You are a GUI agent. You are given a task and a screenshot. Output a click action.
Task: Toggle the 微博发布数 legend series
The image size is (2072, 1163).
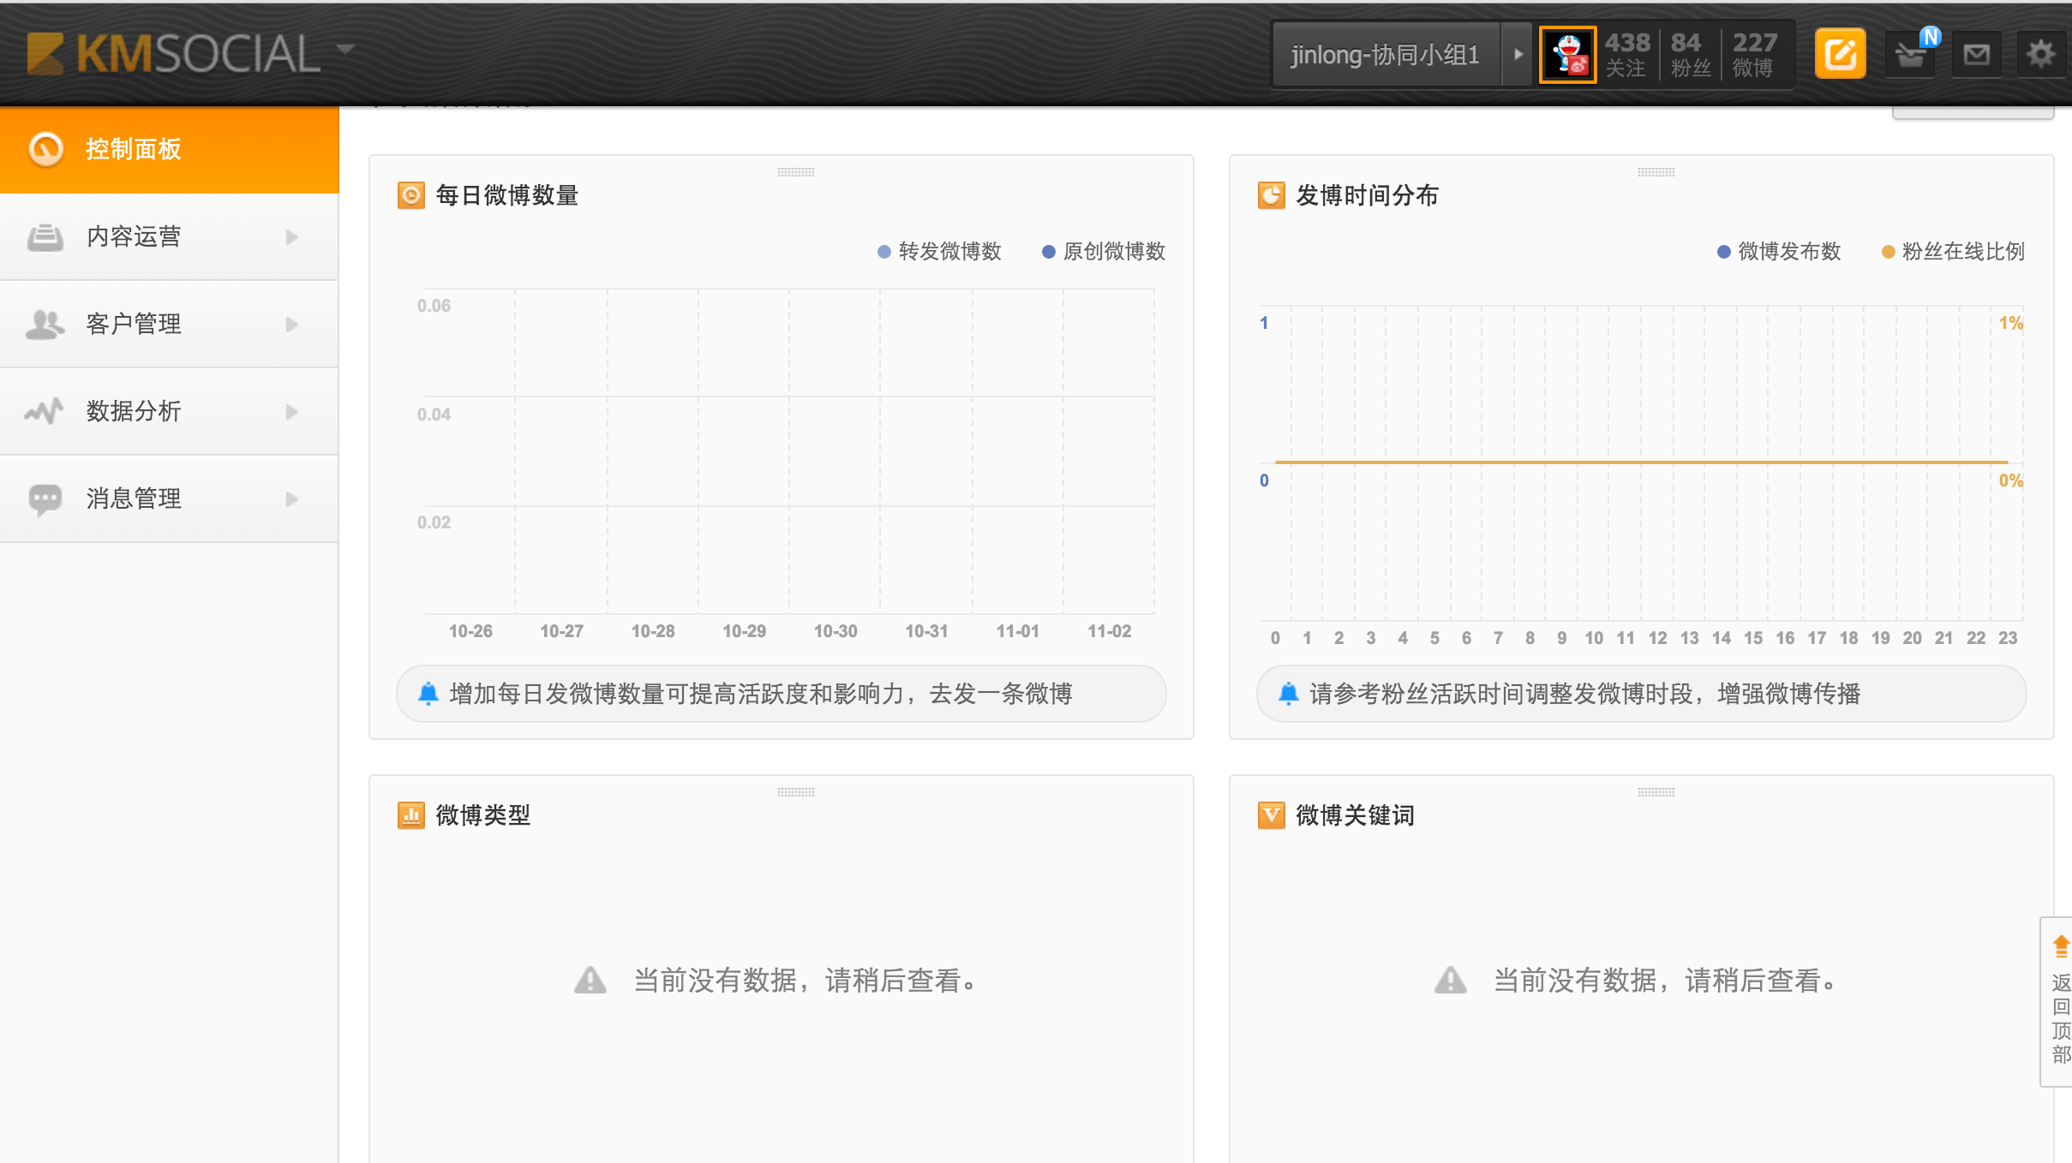pyautogui.click(x=1780, y=252)
